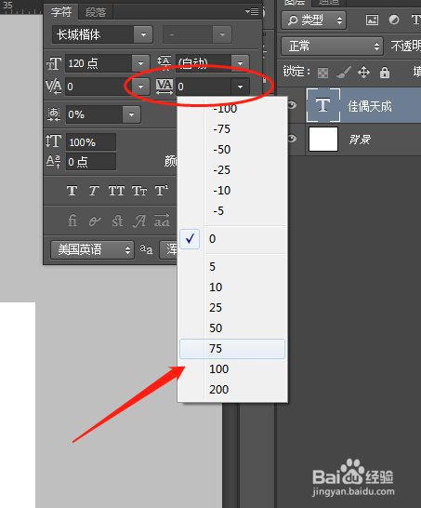The height and width of the screenshot is (508, 421).
Task: Choose 200 from tracking list
Action: point(232,390)
